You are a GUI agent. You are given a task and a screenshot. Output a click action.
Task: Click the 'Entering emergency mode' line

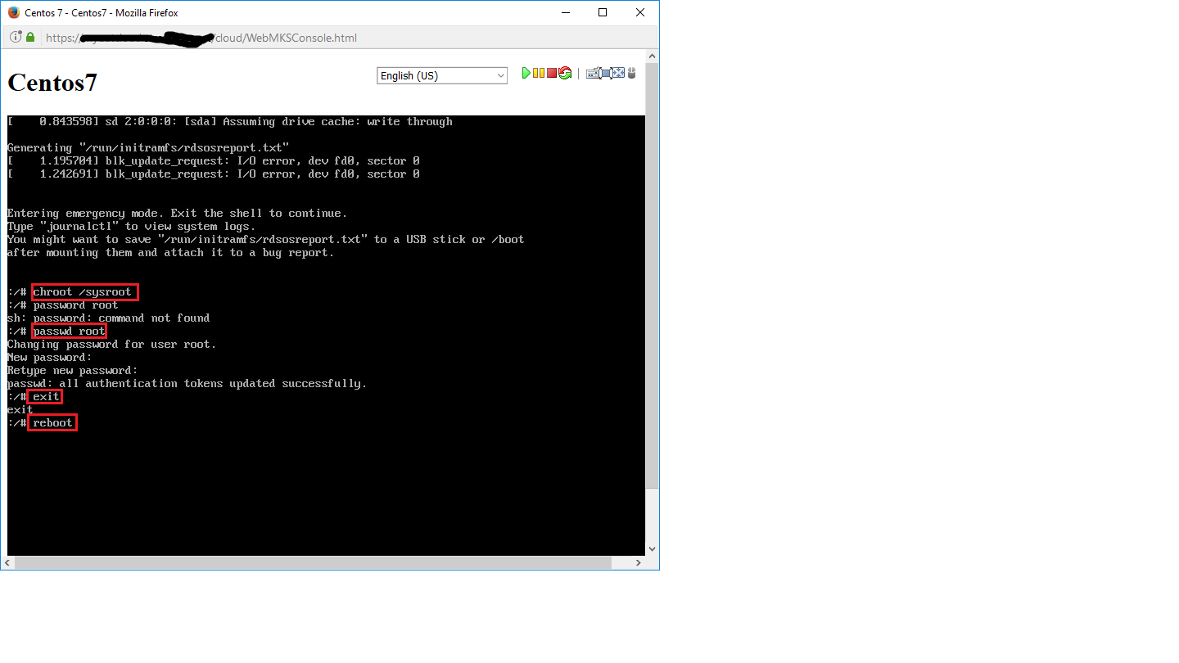(x=177, y=213)
